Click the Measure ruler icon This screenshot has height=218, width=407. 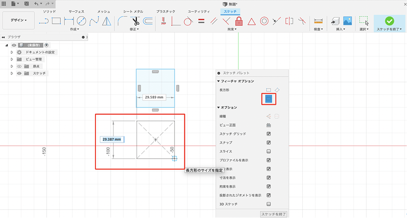click(x=318, y=21)
